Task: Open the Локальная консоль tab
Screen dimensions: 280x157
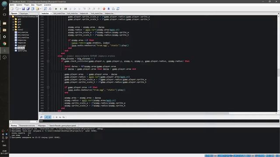Action: pyautogui.click(x=27, y=126)
